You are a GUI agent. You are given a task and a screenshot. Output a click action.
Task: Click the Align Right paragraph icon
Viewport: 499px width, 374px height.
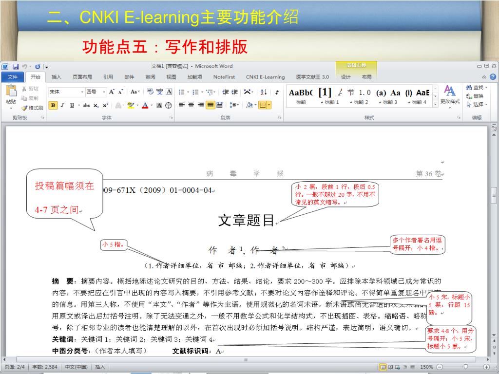pyautogui.click(x=201, y=105)
